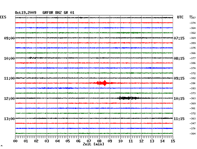Image resolution: width=197 pixels, height=149 pixels.
Task: Click the red seismic burst near minute 08
Action: pos(103,83)
